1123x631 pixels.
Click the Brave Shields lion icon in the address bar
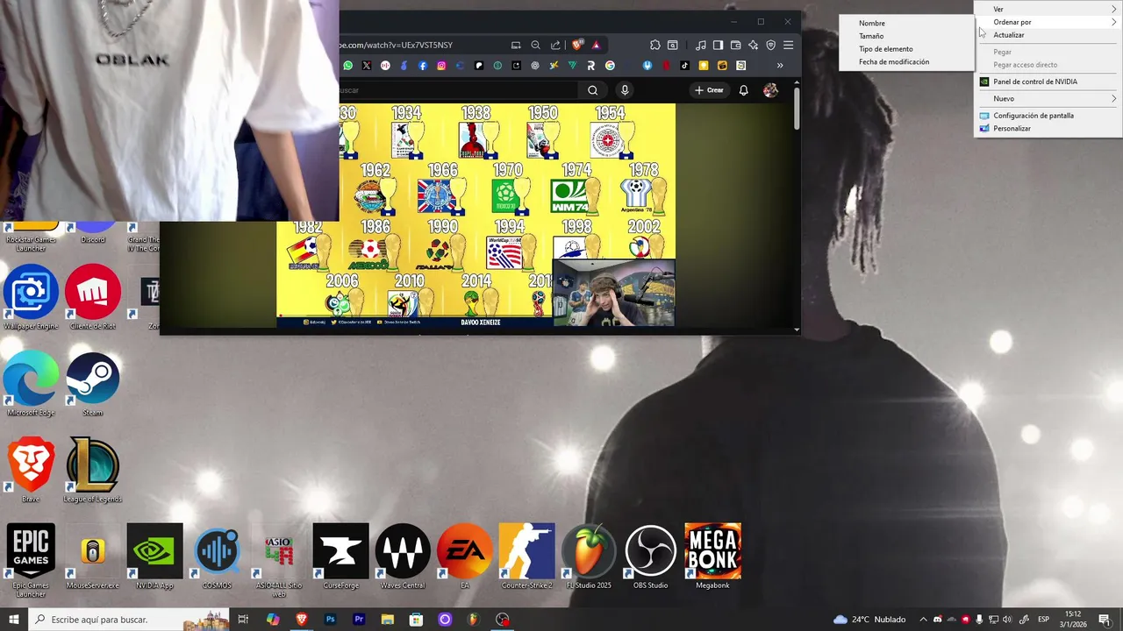(577, 45)
